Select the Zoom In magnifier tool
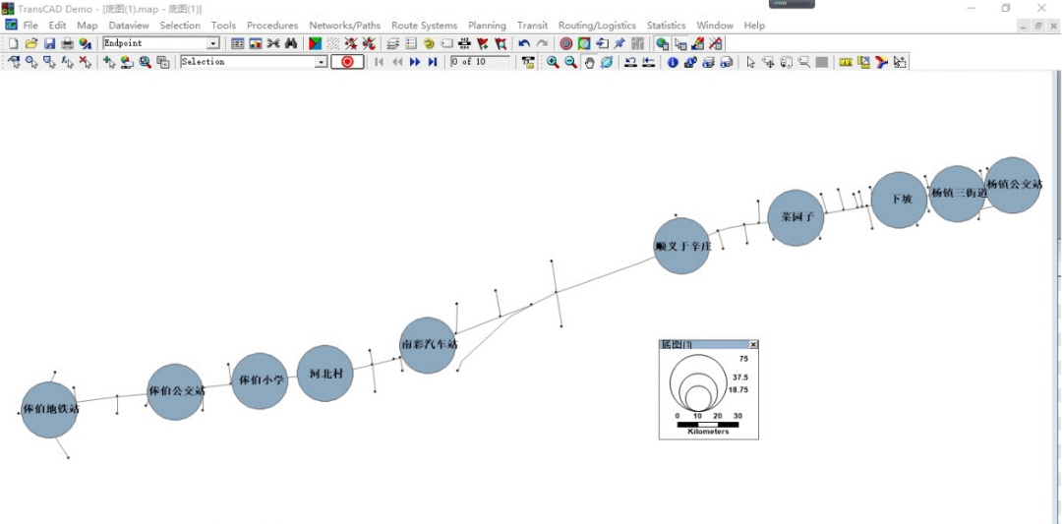The width and height of the screenshot is (1062, 524). pos(553,62)
